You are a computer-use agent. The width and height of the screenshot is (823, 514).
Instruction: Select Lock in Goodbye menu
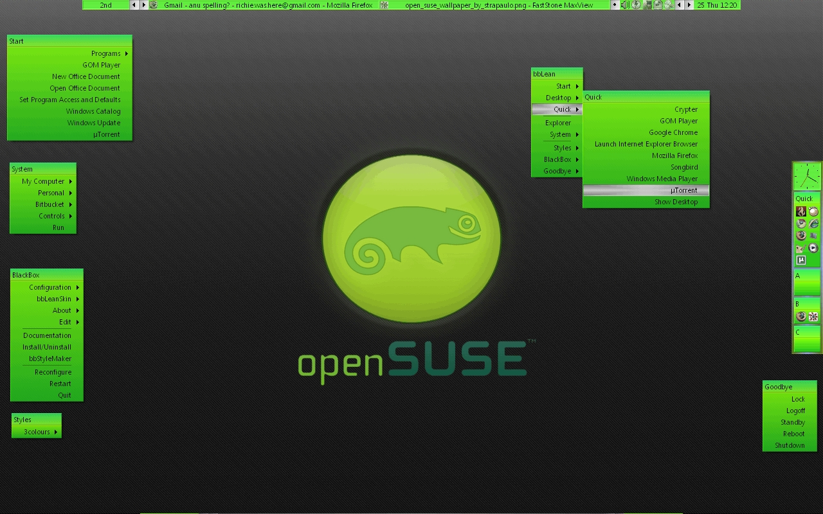click(x=790, y=399)
